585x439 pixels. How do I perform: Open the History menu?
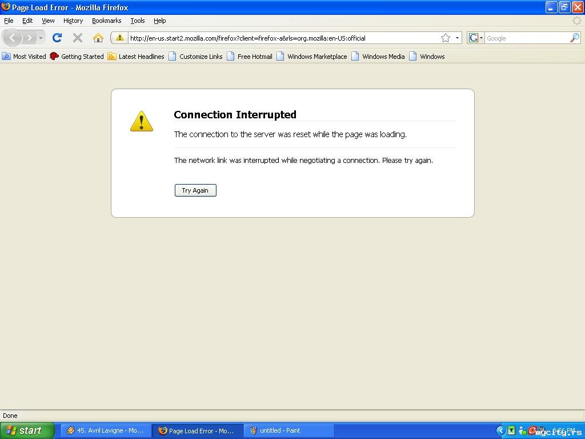pyautogui.click(x=73, y=21)
